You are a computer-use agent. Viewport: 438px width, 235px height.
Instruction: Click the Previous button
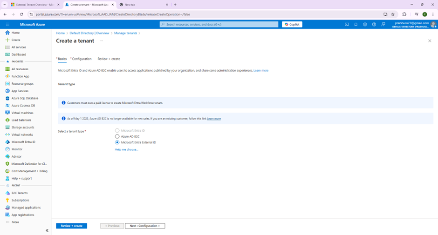[x=112, y=226]
